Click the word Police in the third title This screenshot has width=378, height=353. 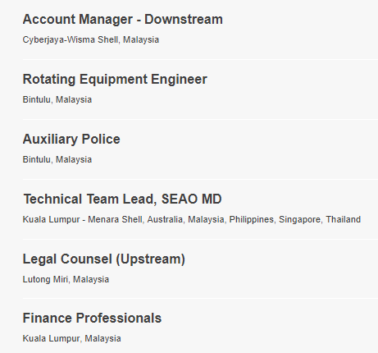tap(101, 140)
